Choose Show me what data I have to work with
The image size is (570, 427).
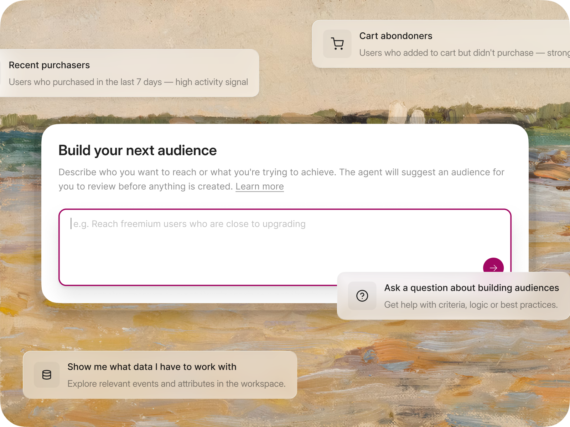[152, 367]
